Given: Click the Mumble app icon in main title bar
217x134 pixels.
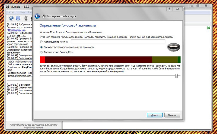Looking at the screenshot, I should click(x=8, y=6).
